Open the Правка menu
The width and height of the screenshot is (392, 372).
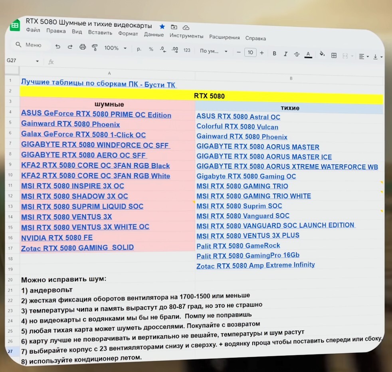56,31
